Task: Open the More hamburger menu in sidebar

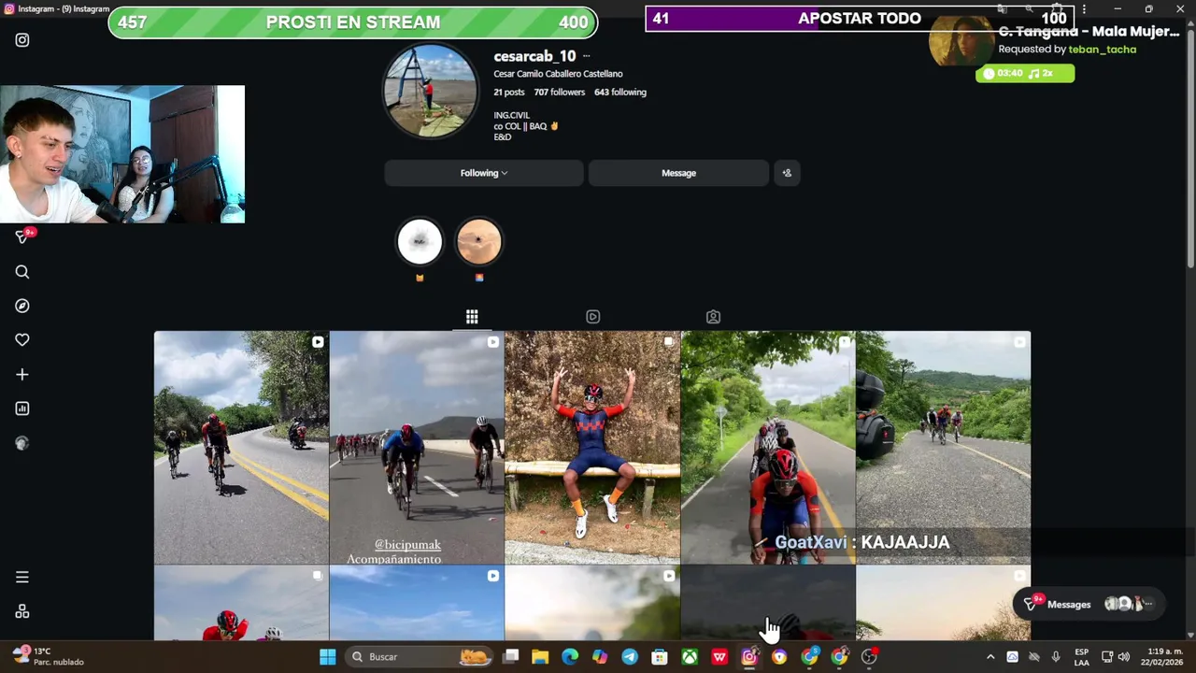Action: tap(22, 578)
